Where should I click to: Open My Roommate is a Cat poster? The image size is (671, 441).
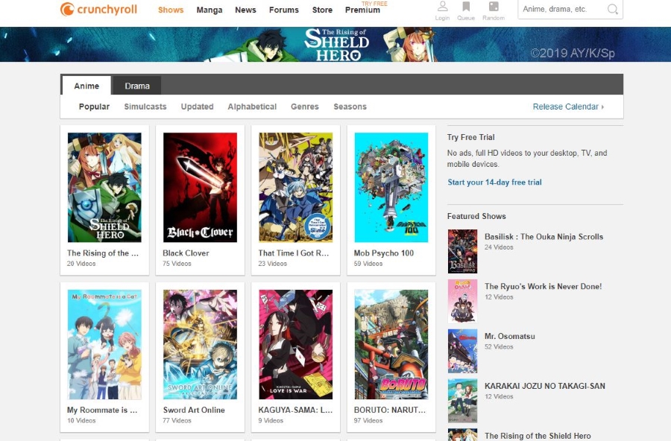(104, 344)
